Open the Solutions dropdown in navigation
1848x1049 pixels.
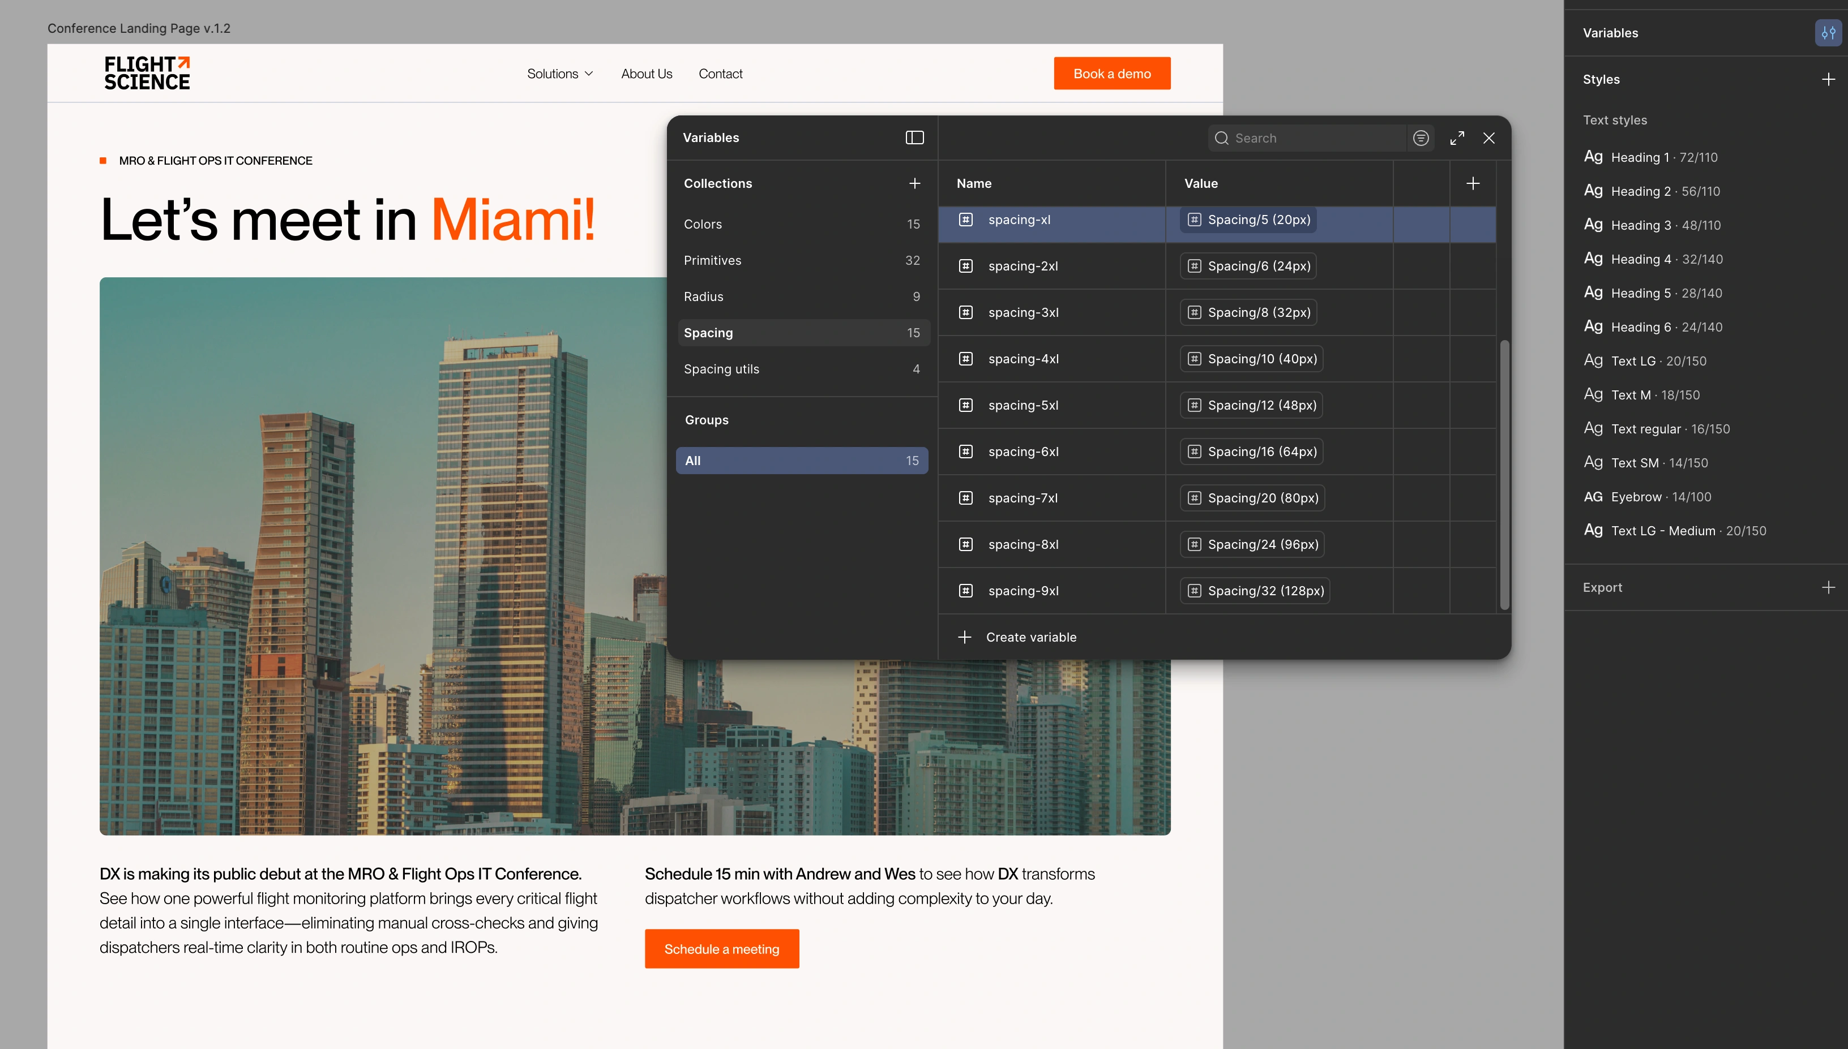coord(560,74)
